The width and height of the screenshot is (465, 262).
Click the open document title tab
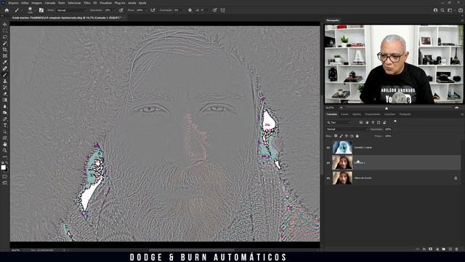(x=67, y=17)
